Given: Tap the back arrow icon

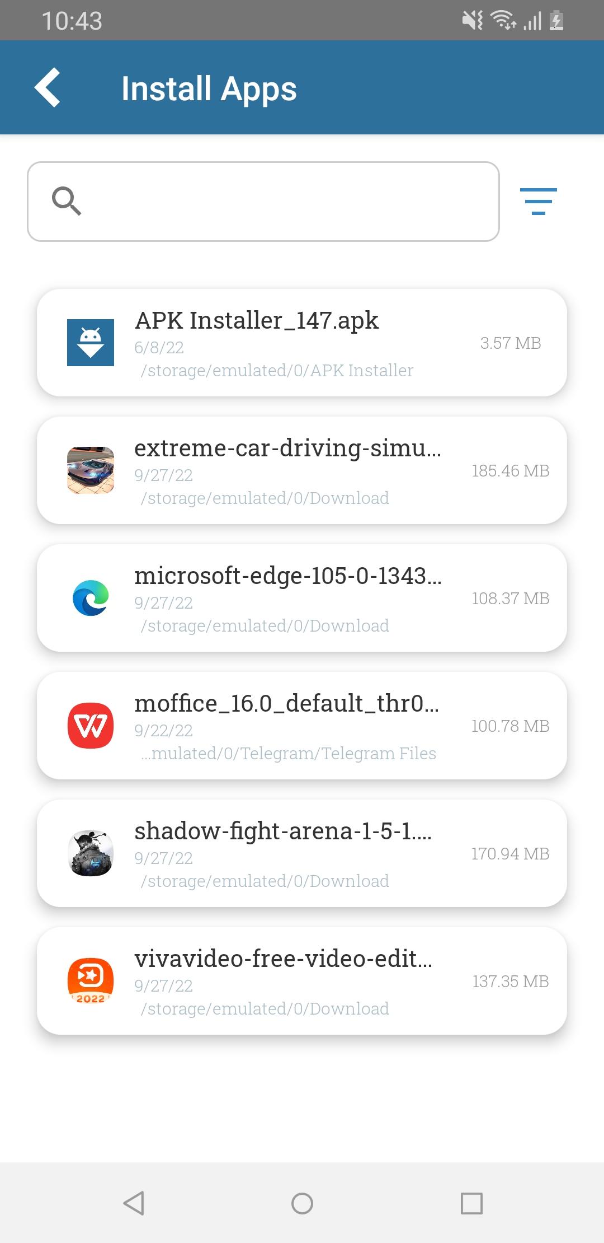Looking at the screenshot, I should [48, 88].
